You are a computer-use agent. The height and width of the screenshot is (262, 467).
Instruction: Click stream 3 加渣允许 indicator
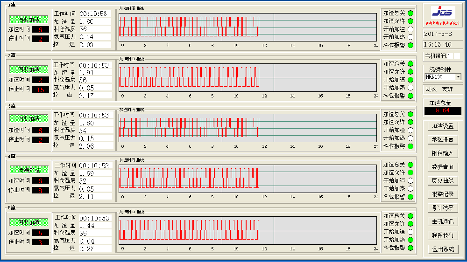click(x=410, y=122)
